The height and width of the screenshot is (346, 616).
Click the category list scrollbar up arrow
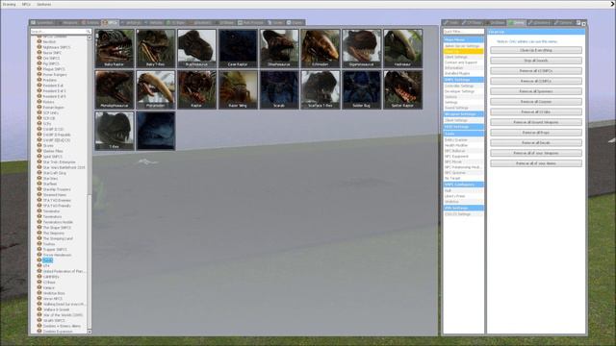tap(90, 37)
